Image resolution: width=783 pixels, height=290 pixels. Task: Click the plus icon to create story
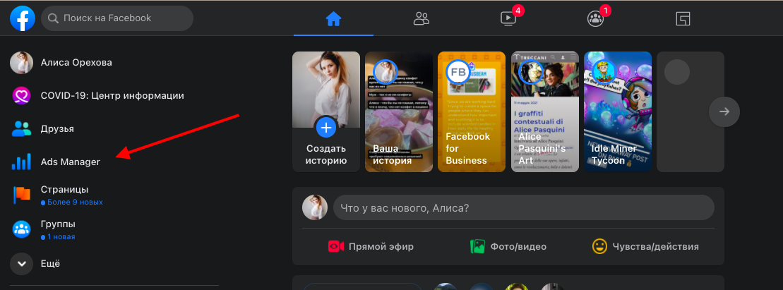[326, 128]
